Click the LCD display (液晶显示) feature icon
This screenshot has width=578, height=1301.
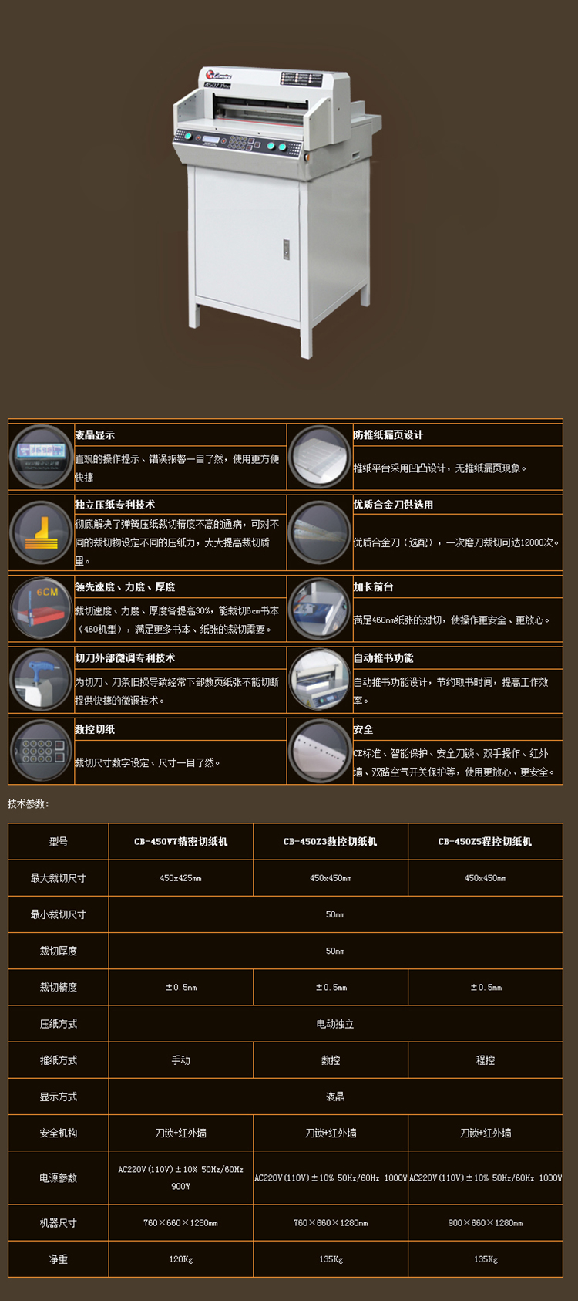[x=42, y=456]
